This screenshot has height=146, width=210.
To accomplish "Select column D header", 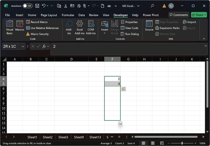I will point(71,59).
